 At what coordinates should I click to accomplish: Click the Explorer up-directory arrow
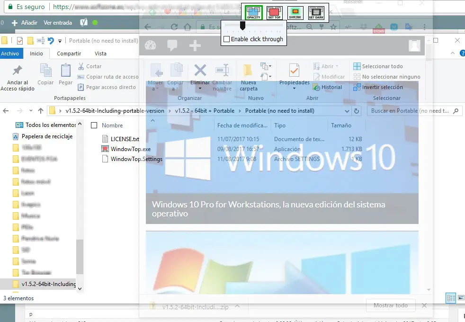(41, 111)
